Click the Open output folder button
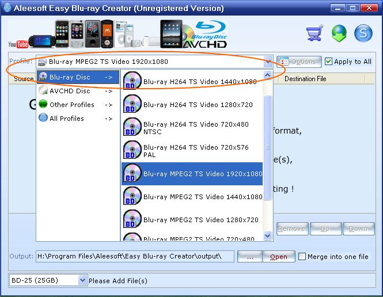Viewport: 383px width, 297px height. [278, 257]
